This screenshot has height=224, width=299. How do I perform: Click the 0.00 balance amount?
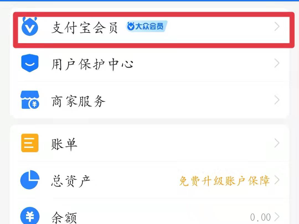(x=260, y=217)
